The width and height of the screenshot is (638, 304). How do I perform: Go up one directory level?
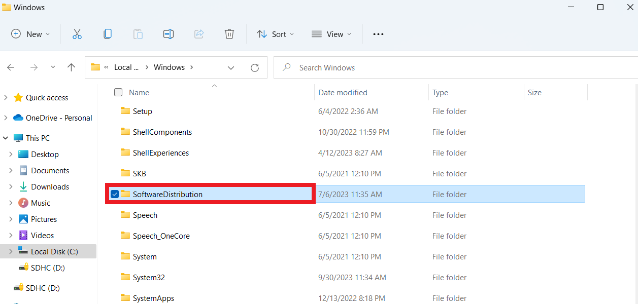point(72,67)
